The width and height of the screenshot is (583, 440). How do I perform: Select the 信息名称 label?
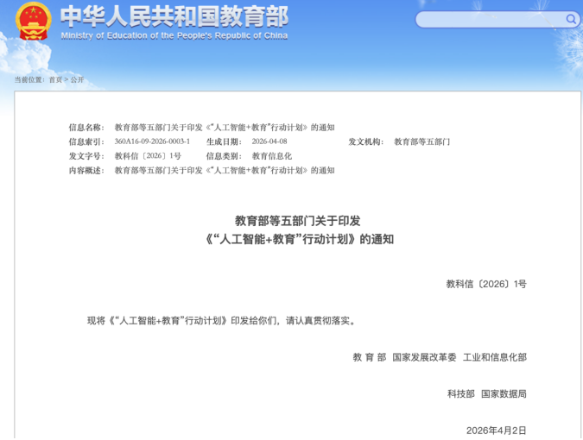(86, 128)
